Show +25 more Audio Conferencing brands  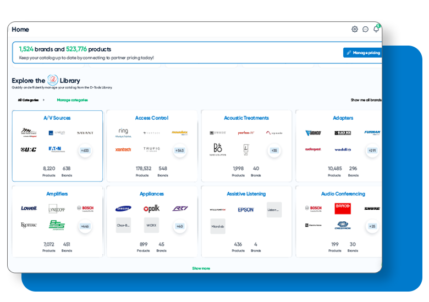pyautogui.click(x=372, y=226)
